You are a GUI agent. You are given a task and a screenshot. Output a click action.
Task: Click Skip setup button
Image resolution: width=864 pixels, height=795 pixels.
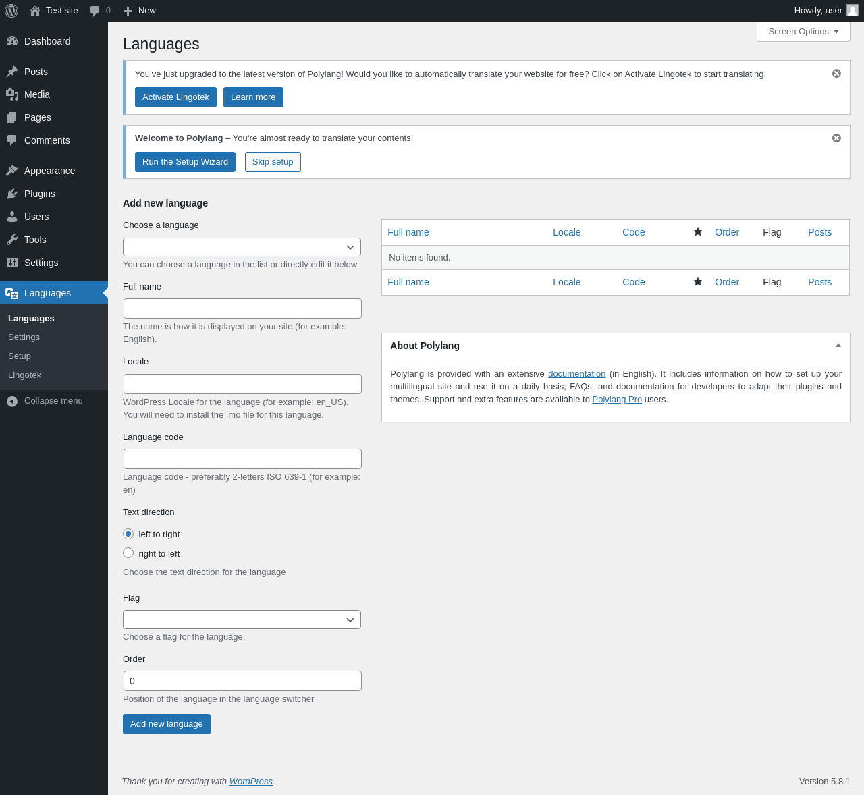[273, 162]
